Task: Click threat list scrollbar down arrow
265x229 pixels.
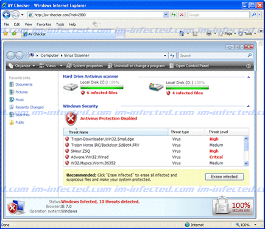Action: coord(246,163)
